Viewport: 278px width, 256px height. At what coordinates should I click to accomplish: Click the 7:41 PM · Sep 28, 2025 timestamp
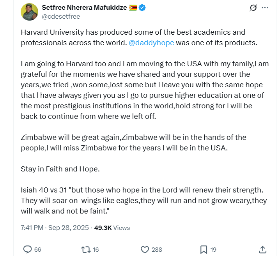(55, 228)
